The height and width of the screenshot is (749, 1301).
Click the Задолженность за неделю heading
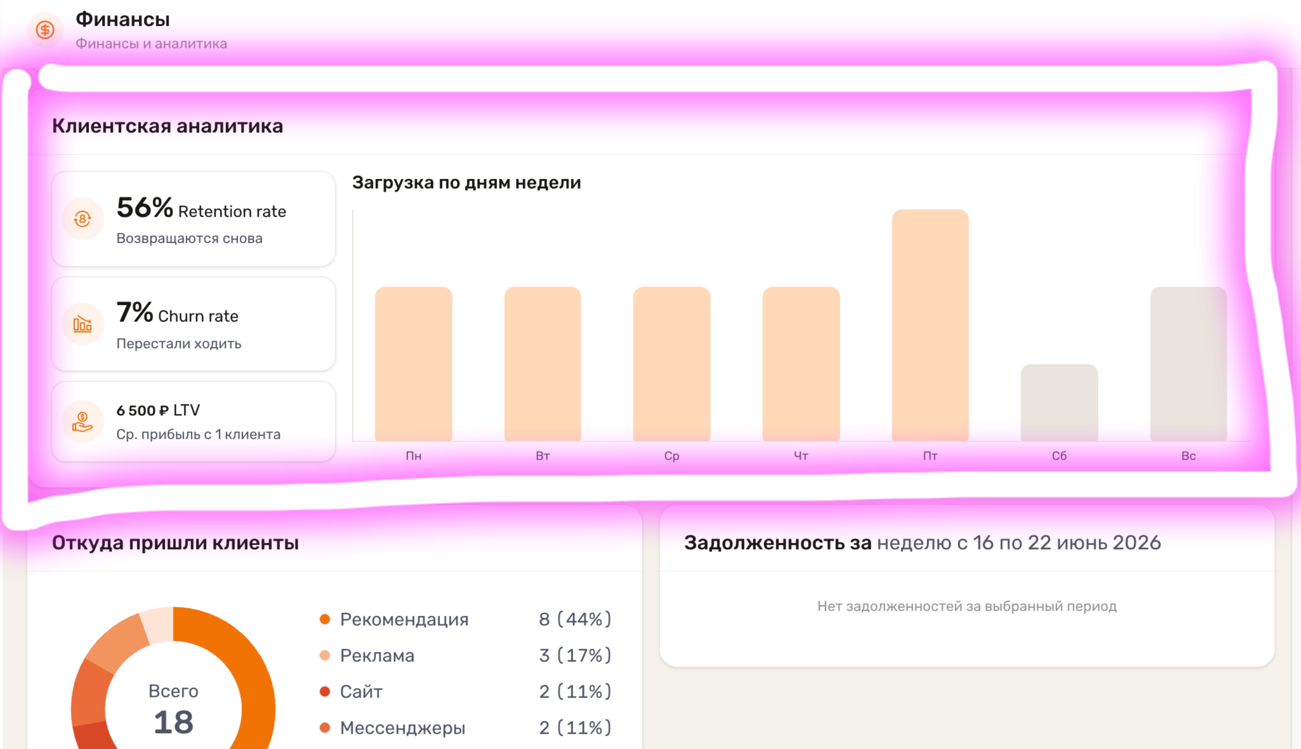point(923,543)
